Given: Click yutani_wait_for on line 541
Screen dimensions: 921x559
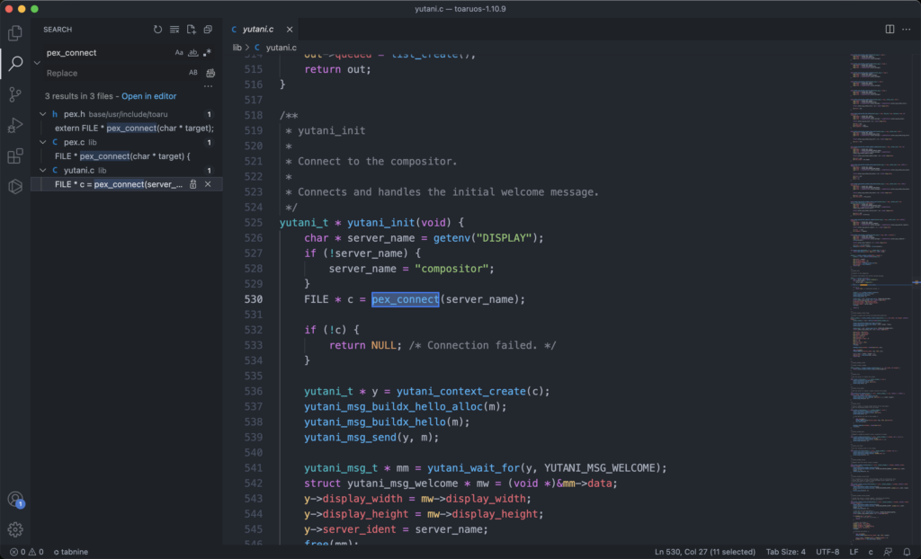Looking at the screenshot, I should click(x=473, y=468).
